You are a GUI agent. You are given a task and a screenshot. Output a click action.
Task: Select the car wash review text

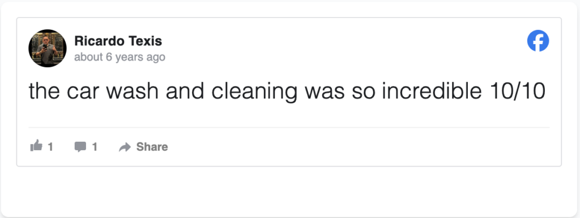[x=287, y=91]
